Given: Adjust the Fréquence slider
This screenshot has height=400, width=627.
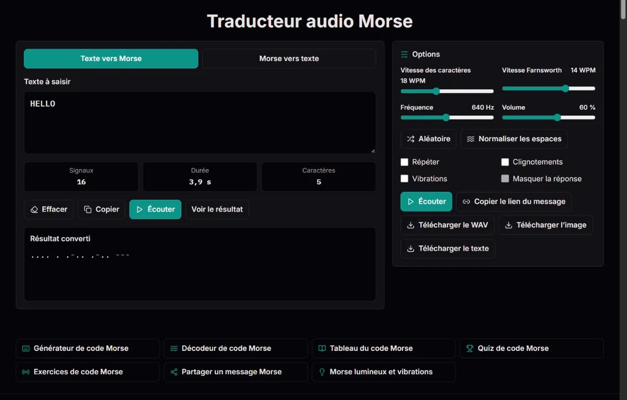Looking at the screenshot, I should 447,117.
